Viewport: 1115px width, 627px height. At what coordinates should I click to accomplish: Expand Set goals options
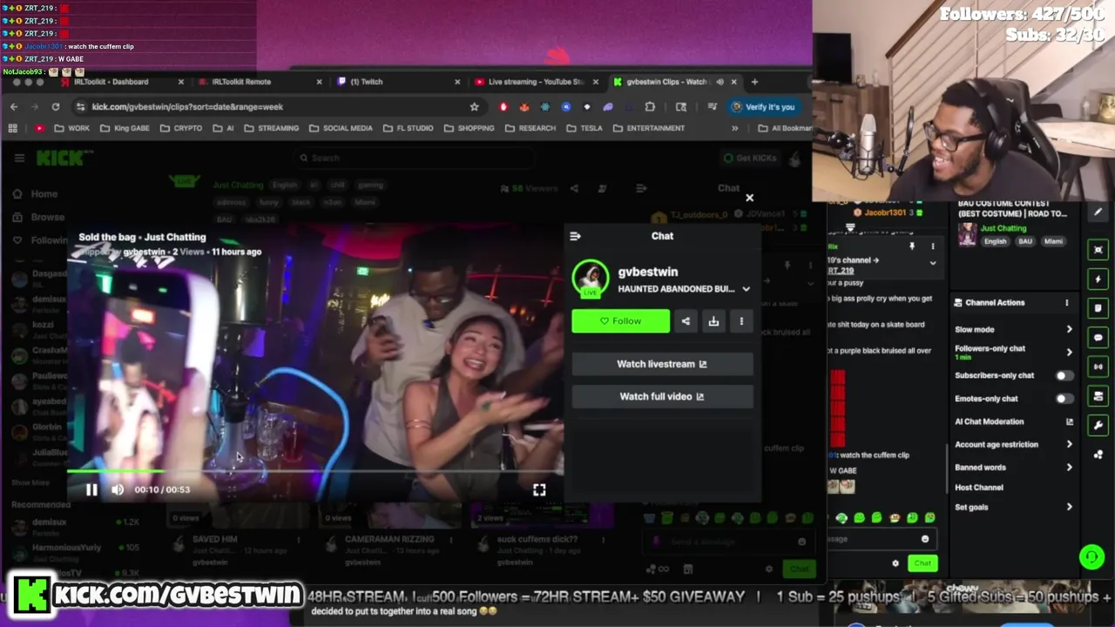[1070, 507]
